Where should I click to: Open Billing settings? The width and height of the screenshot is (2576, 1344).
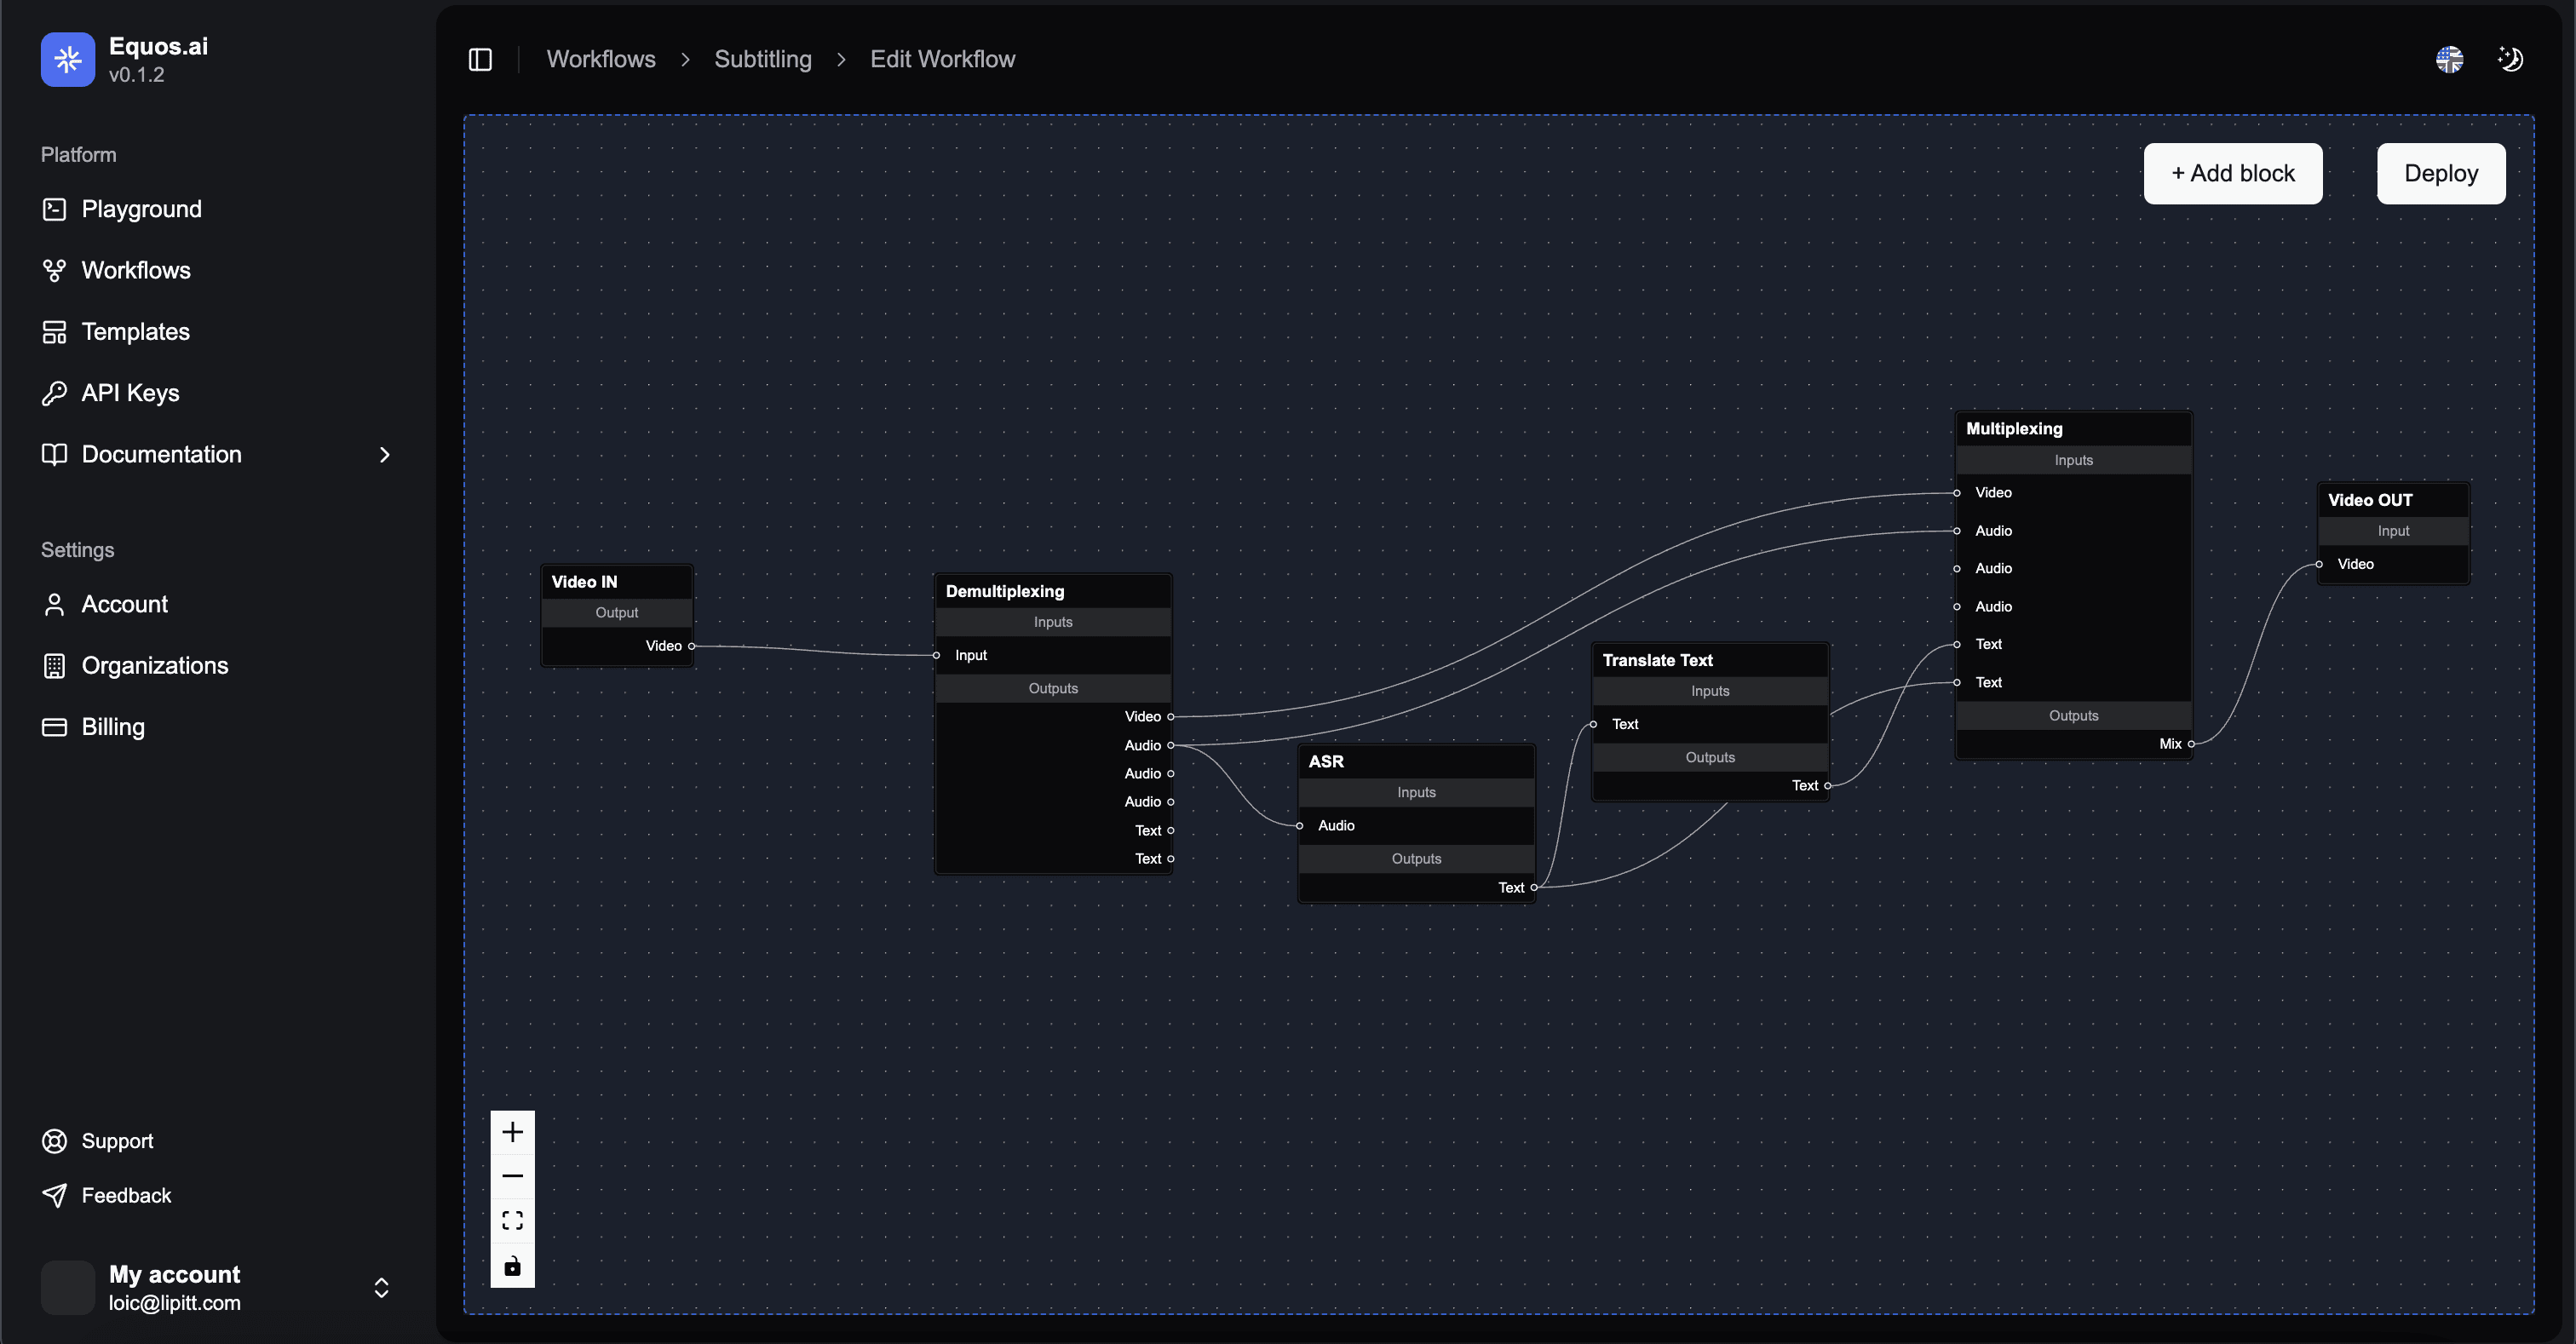pyautogui.click(x=113, y=727)
